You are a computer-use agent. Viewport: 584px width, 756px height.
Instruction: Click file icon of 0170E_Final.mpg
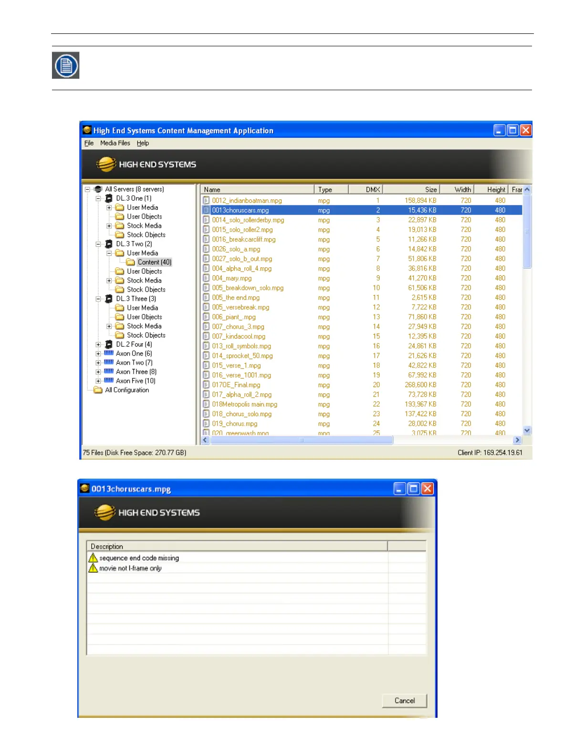coord(206,385)
